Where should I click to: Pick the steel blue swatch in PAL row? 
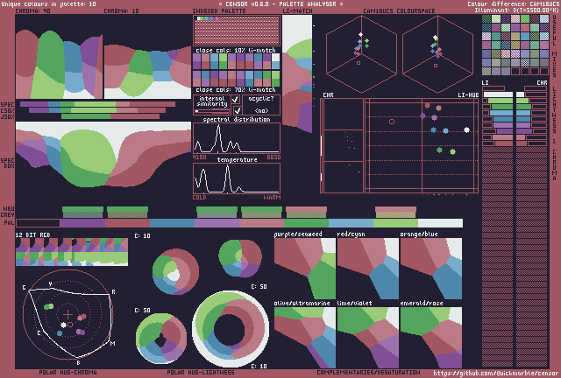tap(172, 223)
